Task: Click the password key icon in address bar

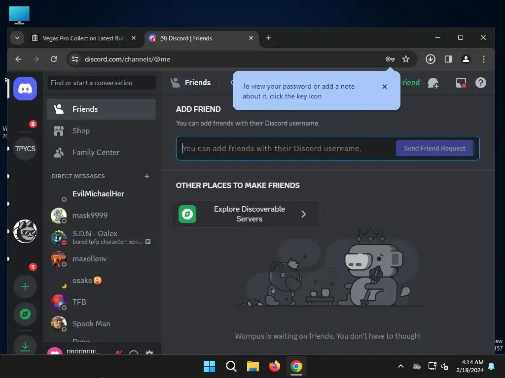Action: 390,59
